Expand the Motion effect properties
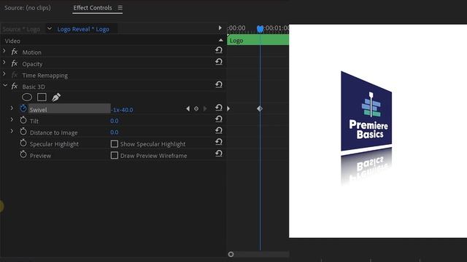This screenshot has width=467, height=262. point(4,51)
